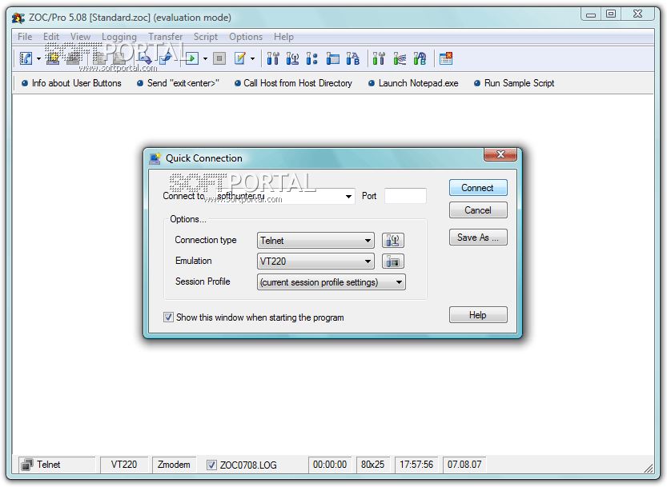The height and width of the screenshot is (487, 667).
Task: Open the Options menu
Action: tap(246, 37)
